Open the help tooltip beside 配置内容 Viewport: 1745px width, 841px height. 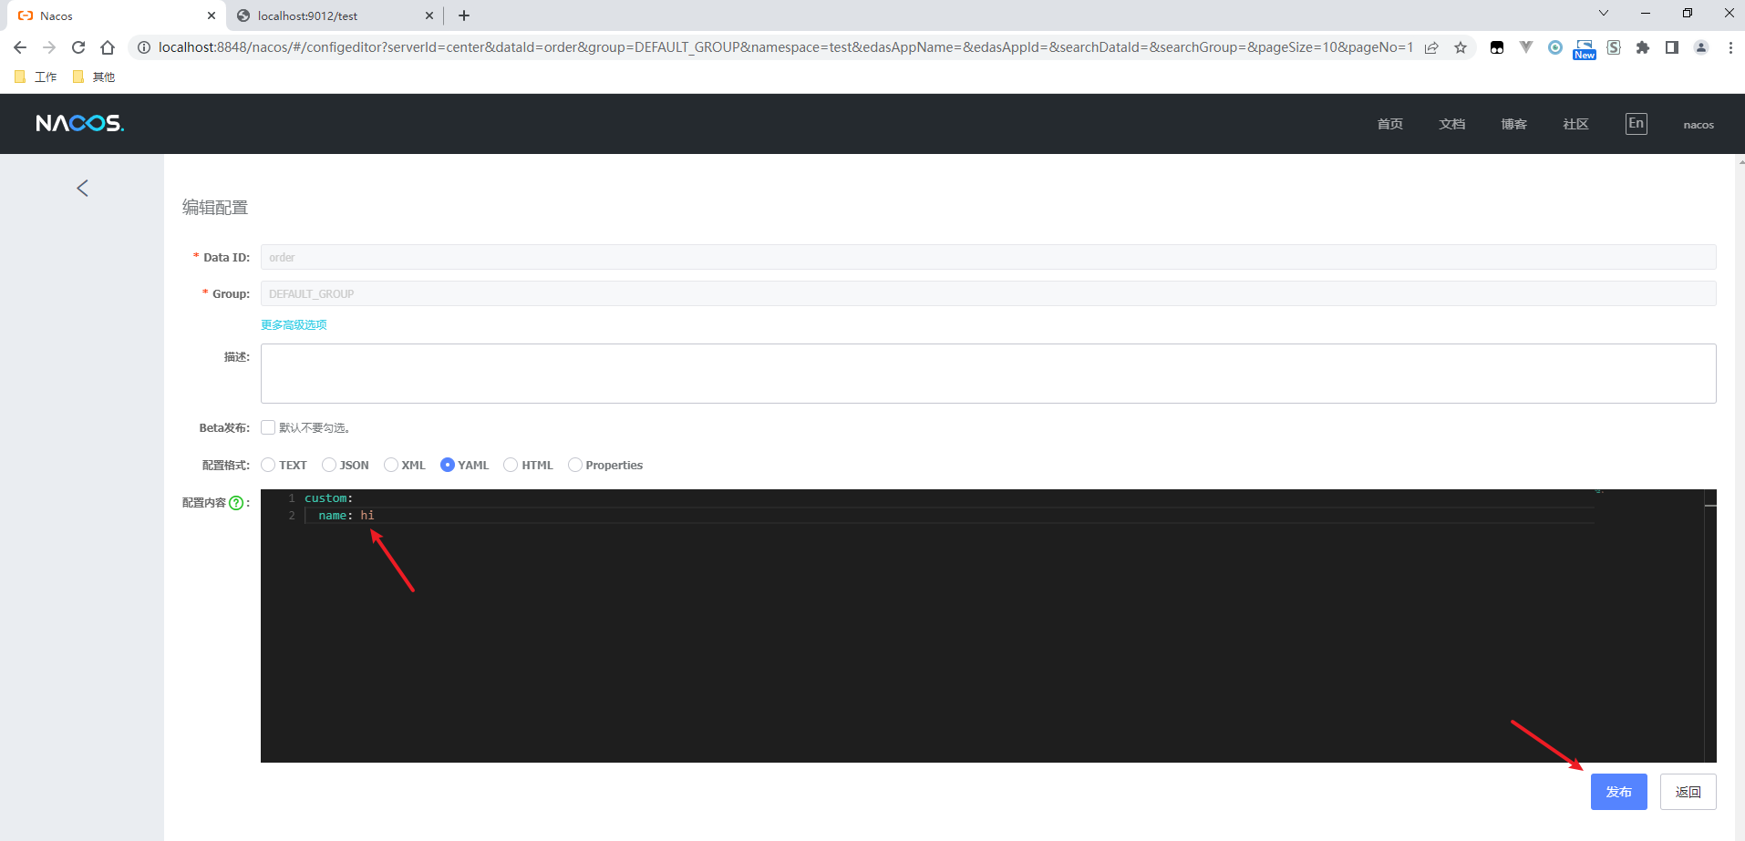[236, 502]
